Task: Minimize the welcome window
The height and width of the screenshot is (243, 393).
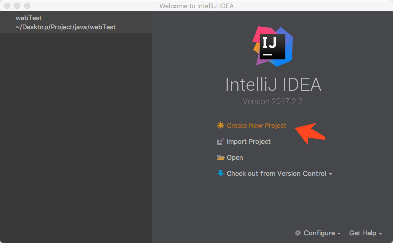Action: [x=17, y=6]
